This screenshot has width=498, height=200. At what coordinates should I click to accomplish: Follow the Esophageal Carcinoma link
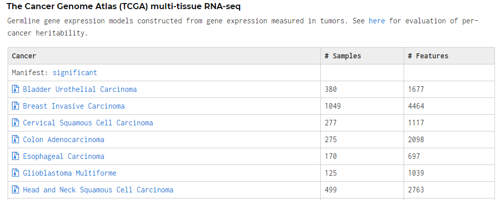63,156
